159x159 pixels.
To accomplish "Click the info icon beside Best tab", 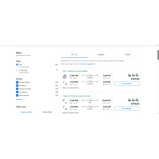I will [x=76, y=55].
